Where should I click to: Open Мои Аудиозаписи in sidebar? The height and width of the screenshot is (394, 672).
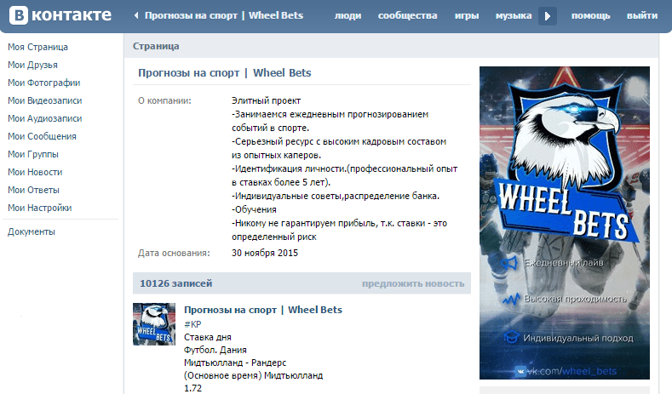(x=44, y=118)
